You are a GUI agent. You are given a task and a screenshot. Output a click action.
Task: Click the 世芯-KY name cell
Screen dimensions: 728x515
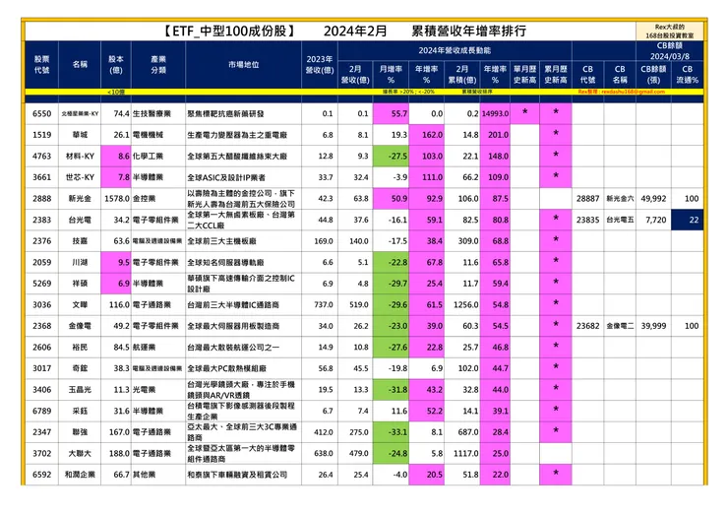pos(80,177)
